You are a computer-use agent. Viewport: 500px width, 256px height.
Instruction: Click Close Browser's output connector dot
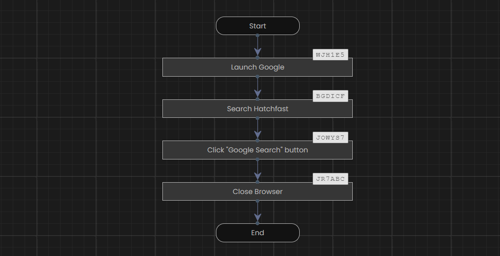coord(258,201)
